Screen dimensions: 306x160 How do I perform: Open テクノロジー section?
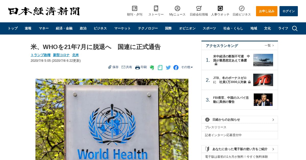[x=148, y=28]
